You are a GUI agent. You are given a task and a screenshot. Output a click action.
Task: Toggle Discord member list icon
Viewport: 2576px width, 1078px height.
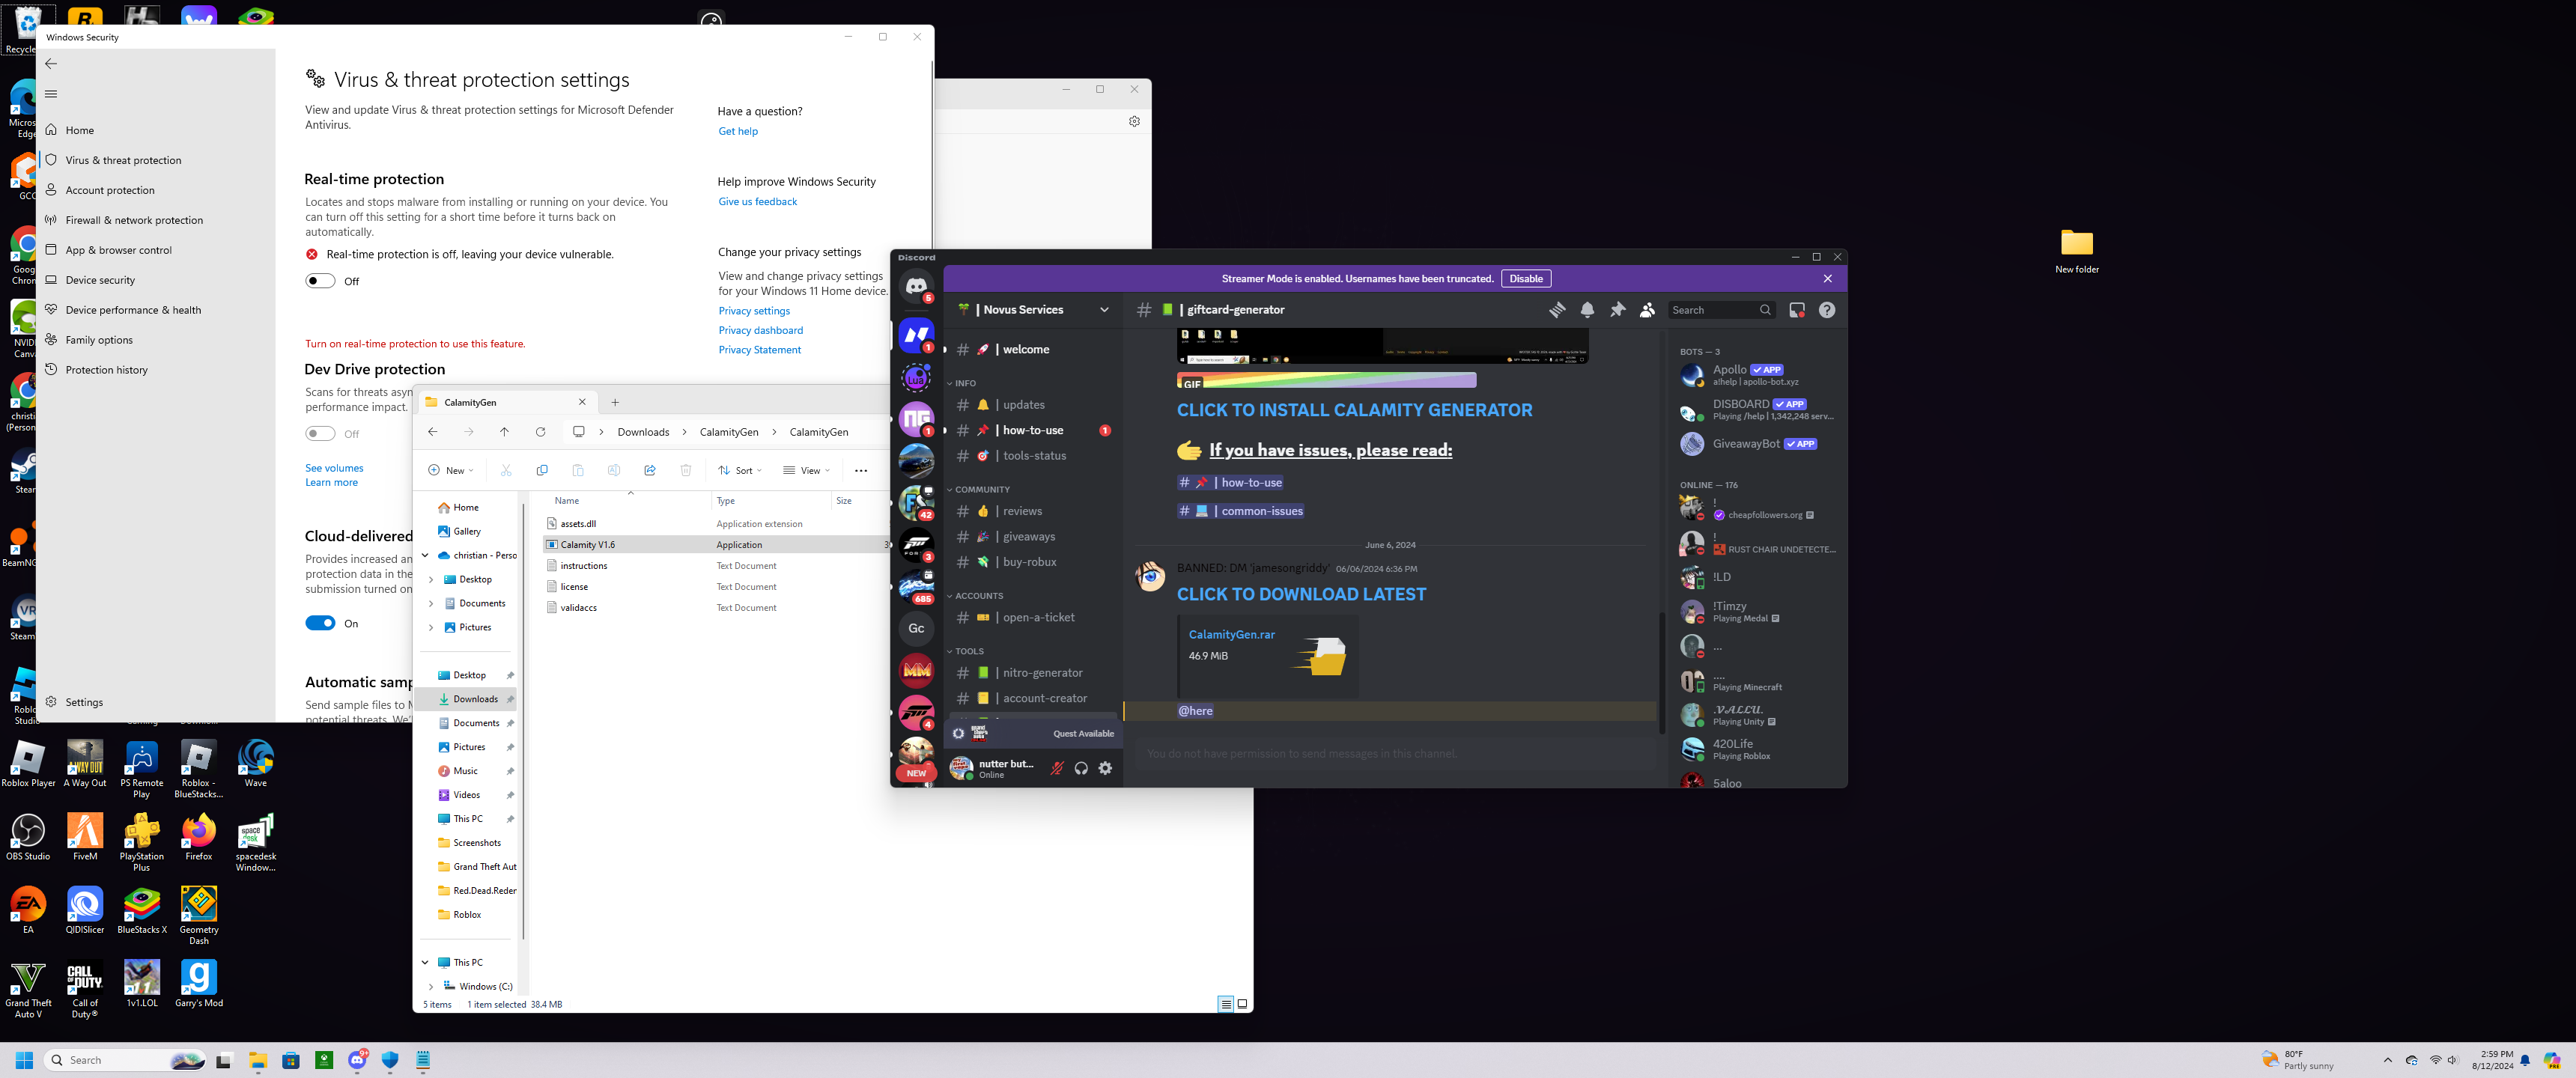[x=1647, y=310]
